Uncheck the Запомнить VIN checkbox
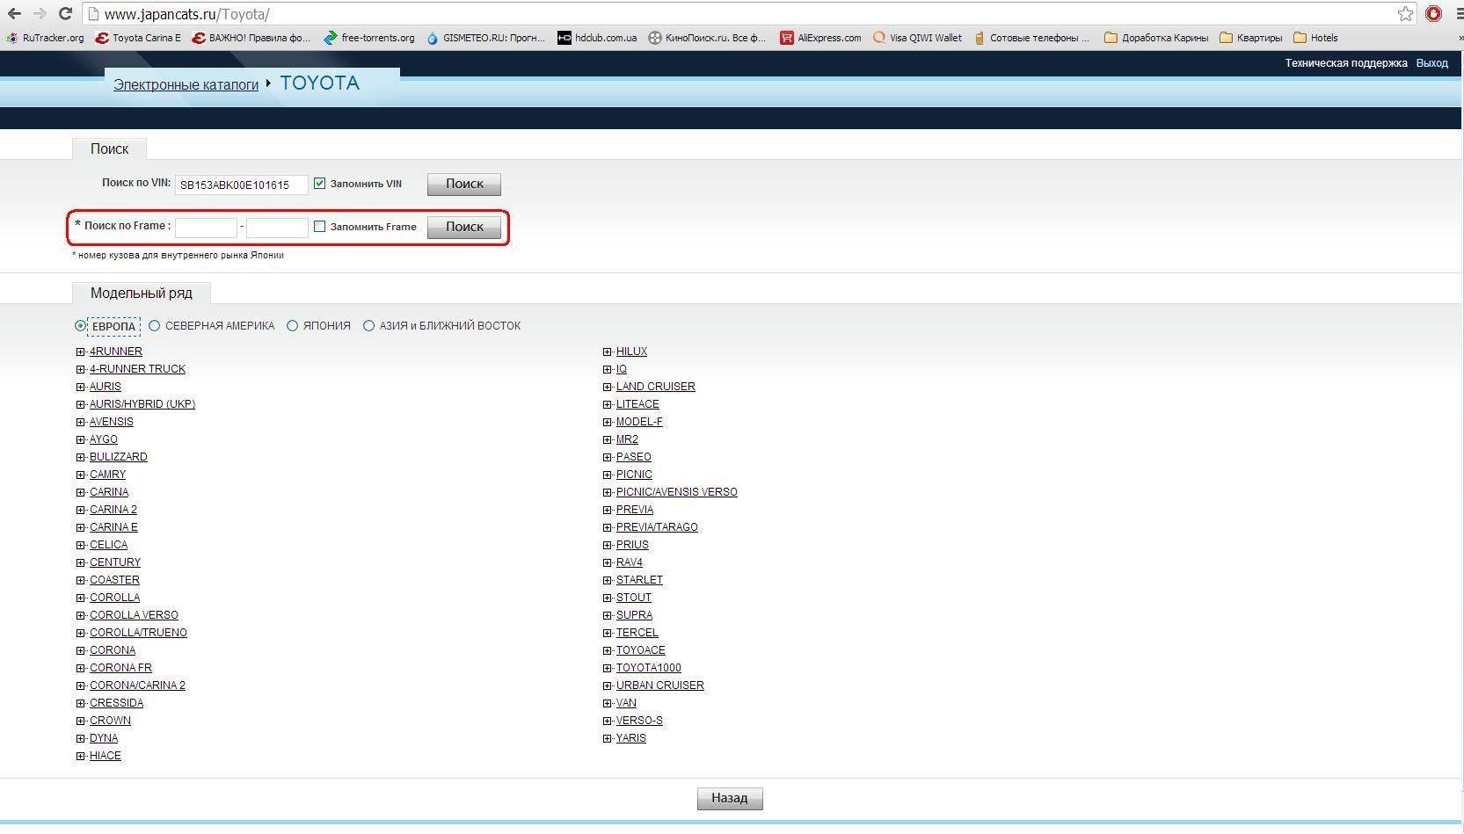The image size is (1464, 834). (319, 184)
